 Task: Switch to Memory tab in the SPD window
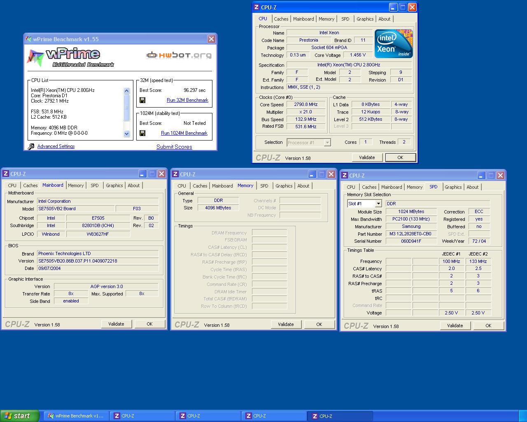point(415,187)
